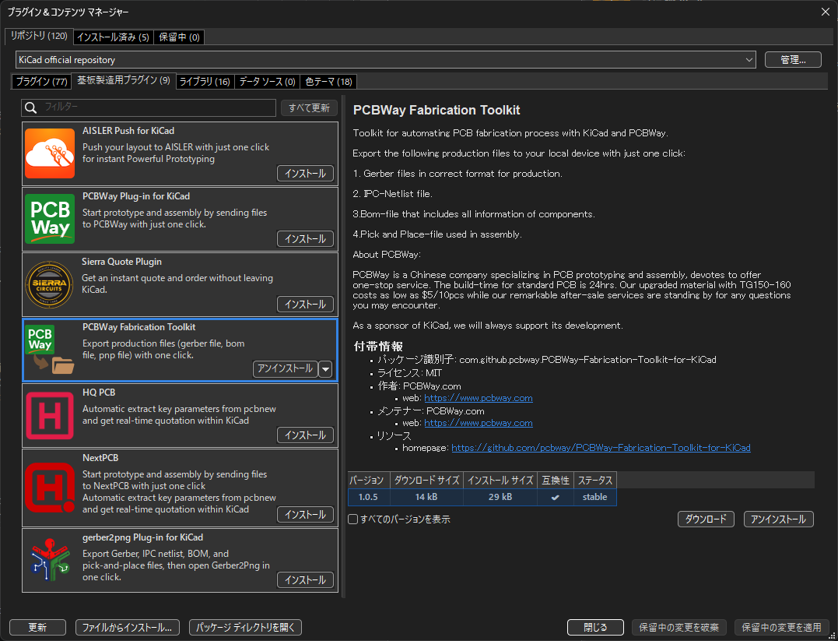The image size is (838, 641).
Task: Click the 管理... button
Action: click(793, 59)
